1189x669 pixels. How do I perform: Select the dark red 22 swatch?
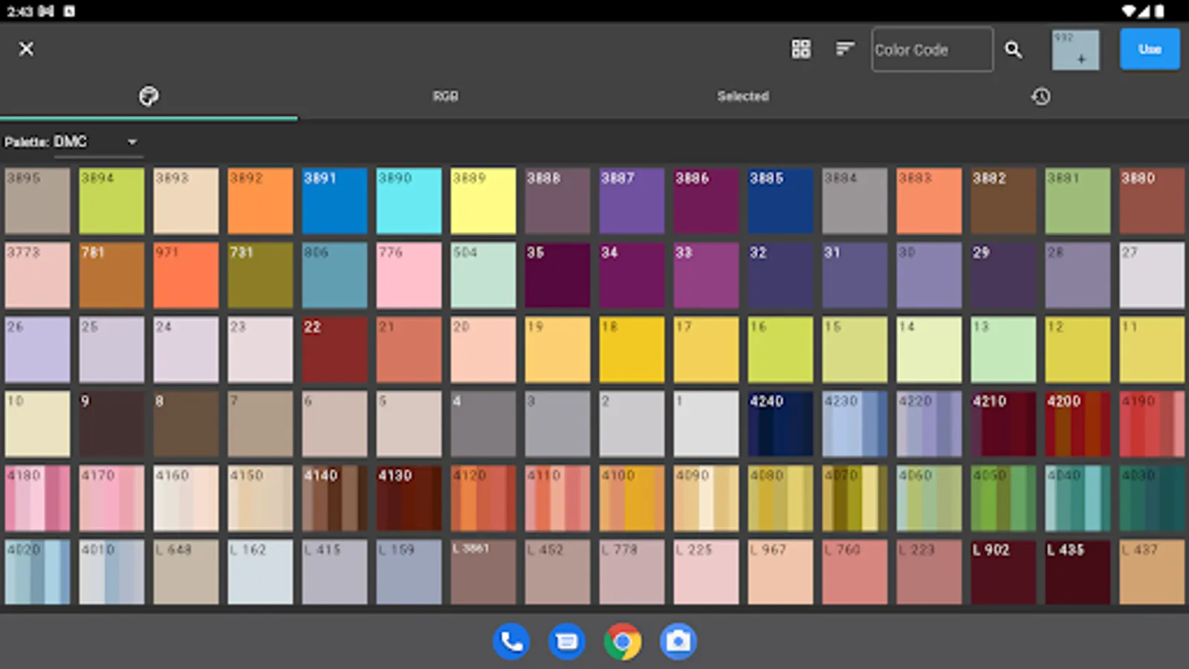(x=334, y=350)
